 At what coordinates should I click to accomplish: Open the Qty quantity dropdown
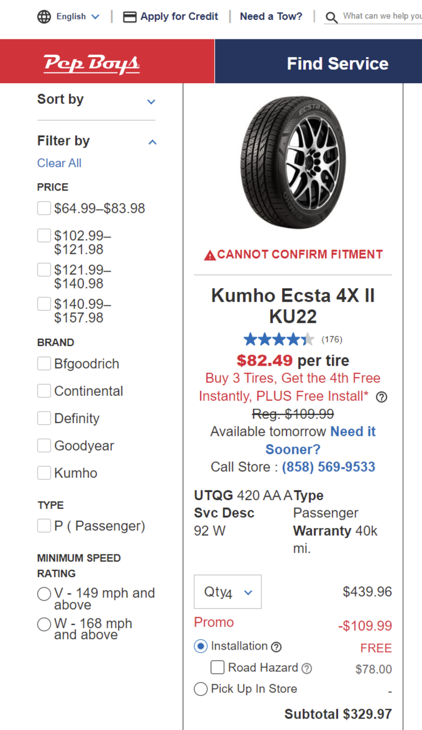(228, 592)
